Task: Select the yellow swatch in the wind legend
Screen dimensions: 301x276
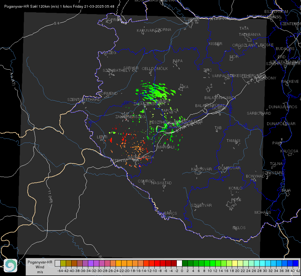Action: pos(235,263)
